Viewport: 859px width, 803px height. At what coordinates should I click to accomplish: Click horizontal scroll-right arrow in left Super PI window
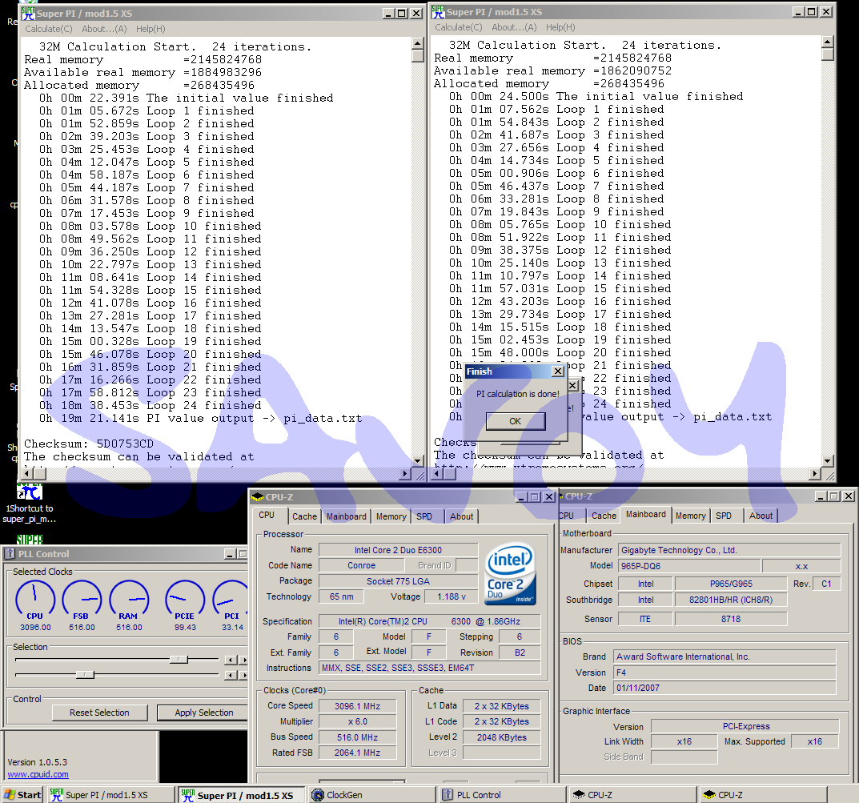[x=405, y=474]
